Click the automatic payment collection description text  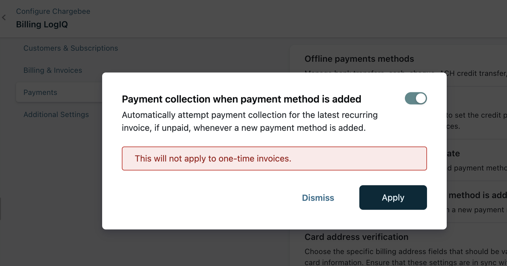pyautogui.click(x=250, y=121)
